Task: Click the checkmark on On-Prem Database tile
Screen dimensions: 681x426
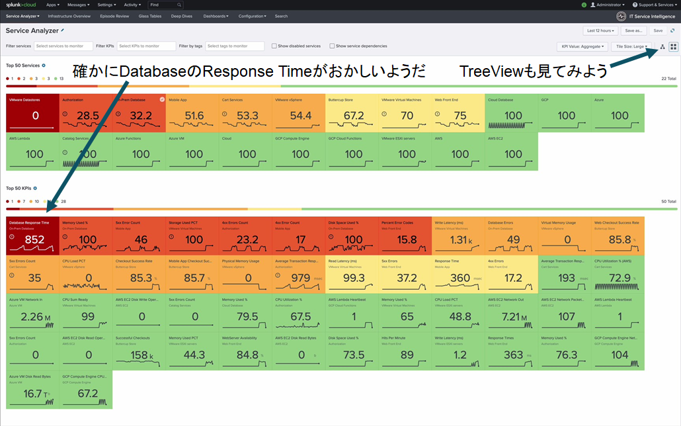Action: 162,99
